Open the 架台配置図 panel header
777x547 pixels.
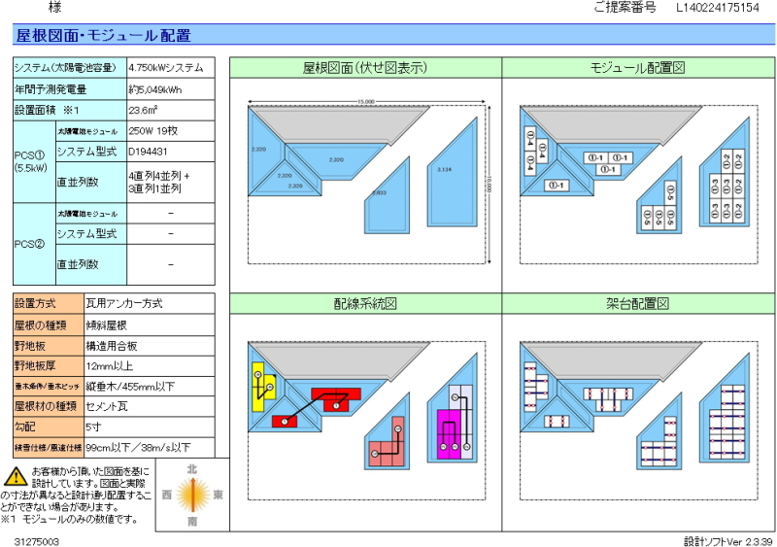[638, 304]
